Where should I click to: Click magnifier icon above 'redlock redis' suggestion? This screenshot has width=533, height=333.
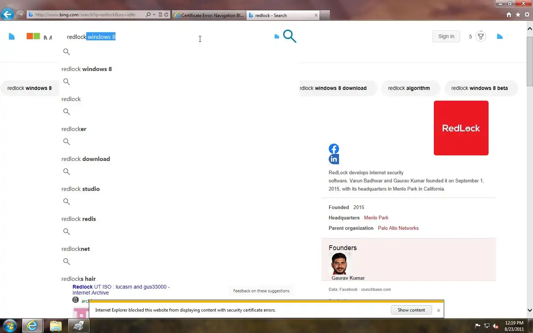click(67, 202)
